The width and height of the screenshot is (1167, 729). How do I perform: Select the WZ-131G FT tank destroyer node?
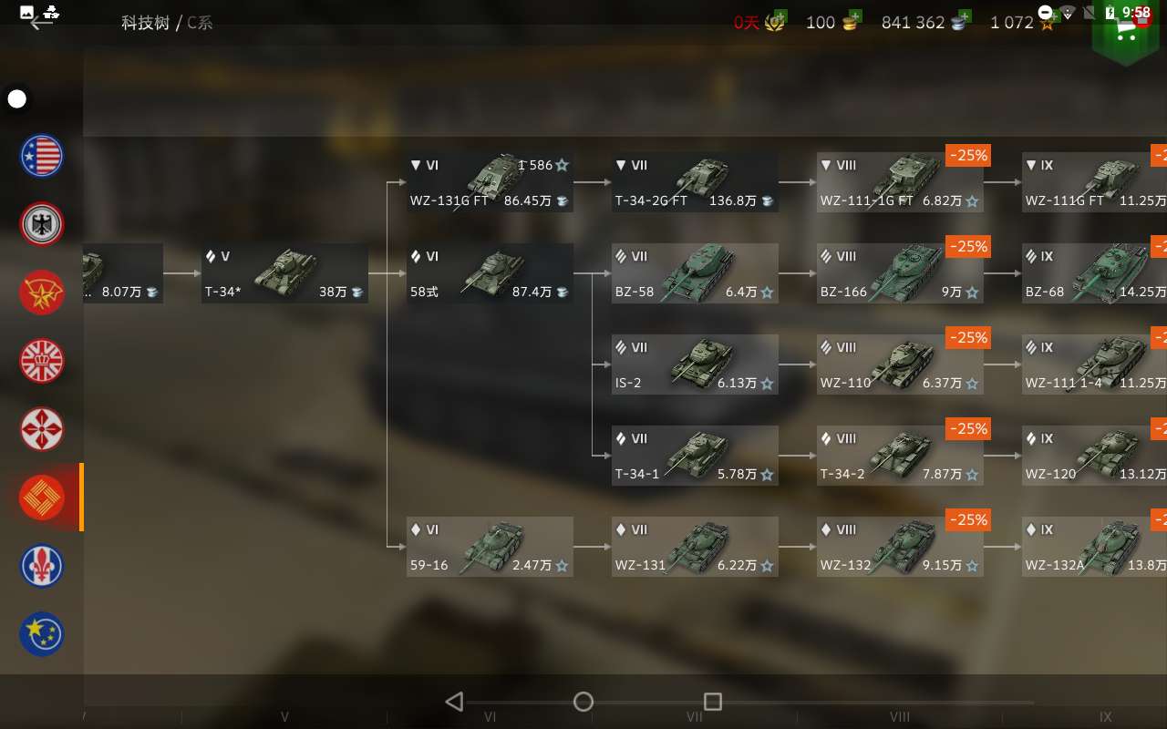pyautogui.click(x=491, y=182)
